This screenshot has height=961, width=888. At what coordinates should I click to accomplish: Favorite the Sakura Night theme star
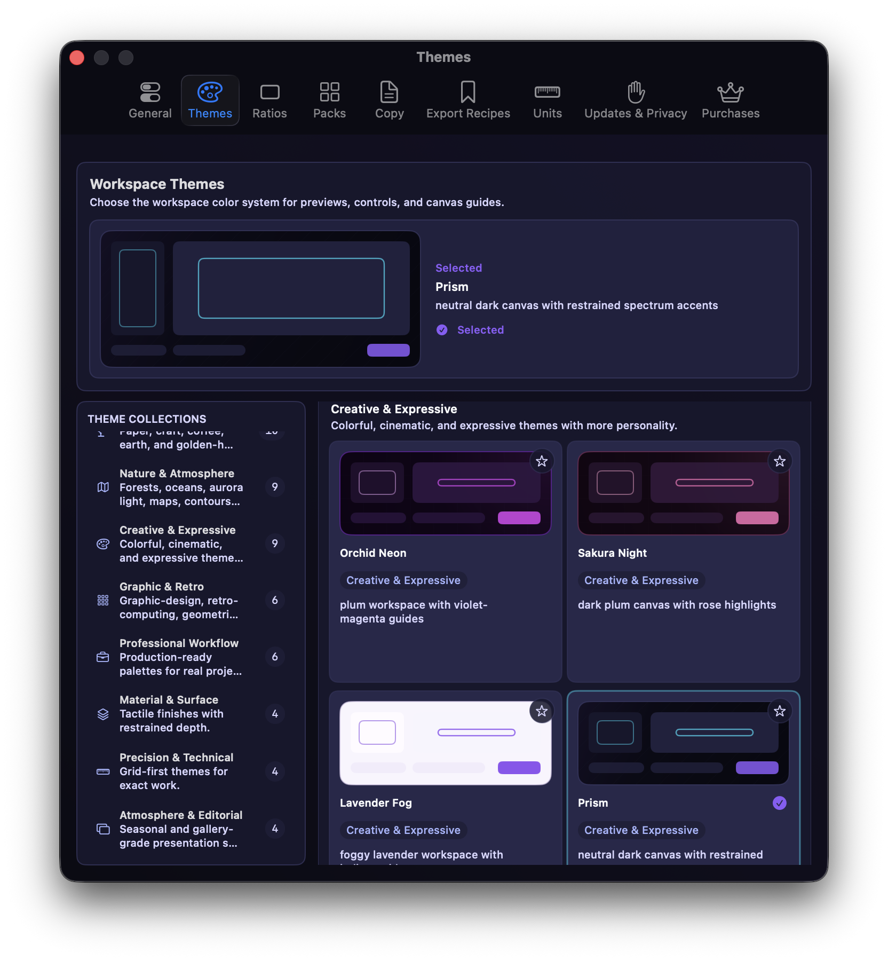pos(780,461)
